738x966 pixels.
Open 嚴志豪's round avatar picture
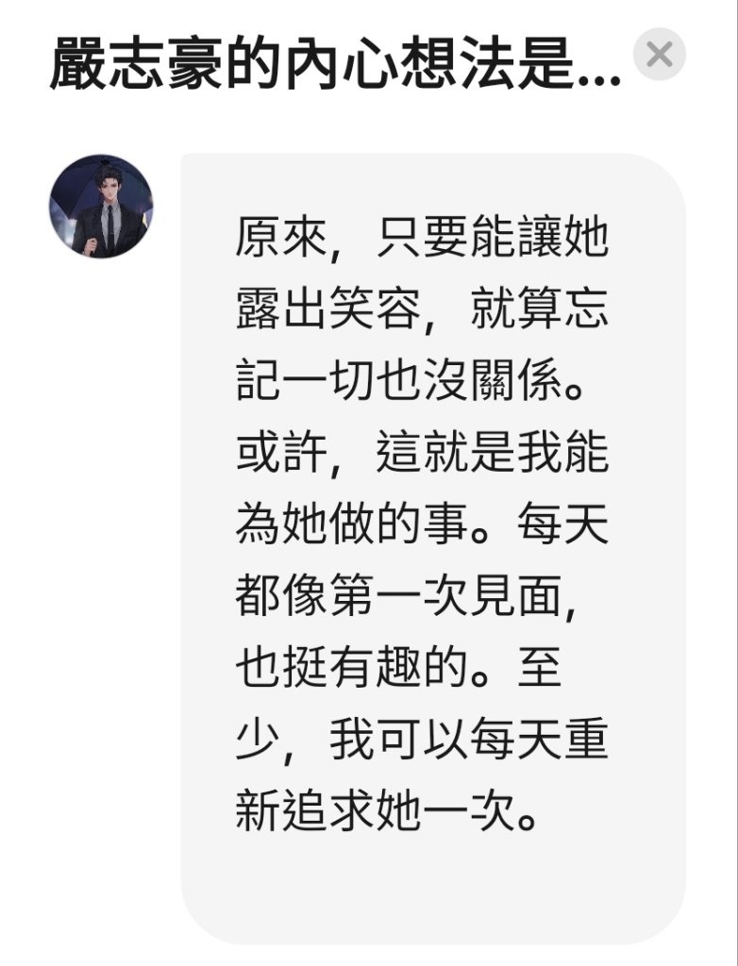click(x=101, y=206)
